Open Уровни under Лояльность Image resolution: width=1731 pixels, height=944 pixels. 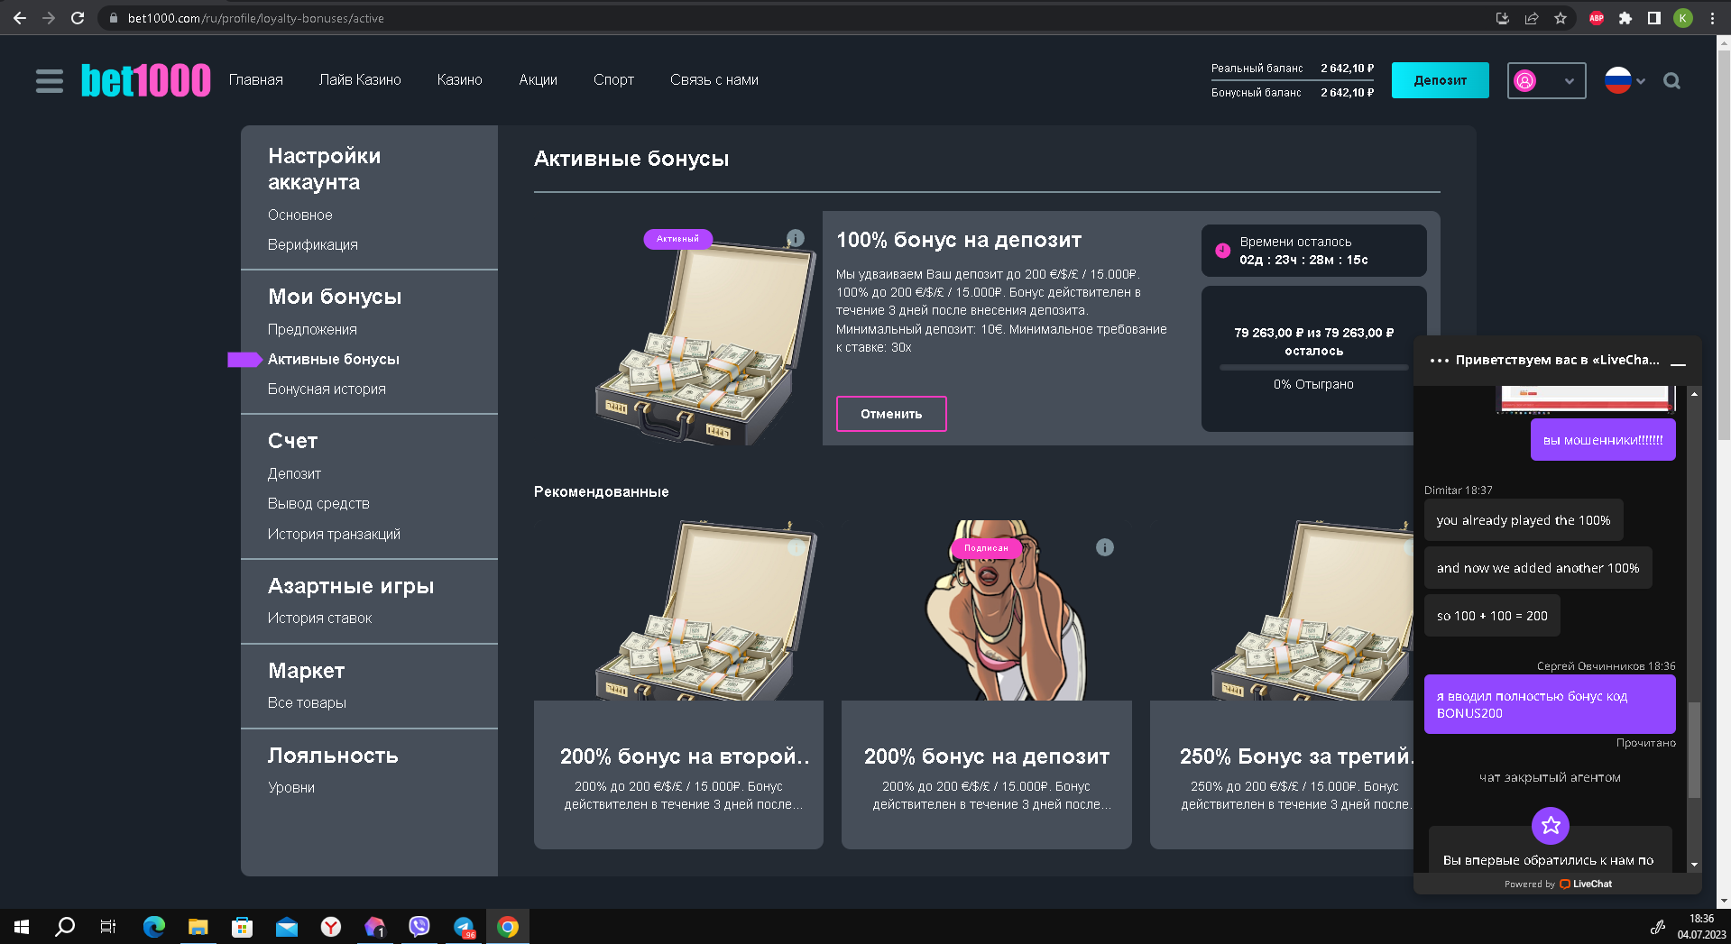point(291,788)
